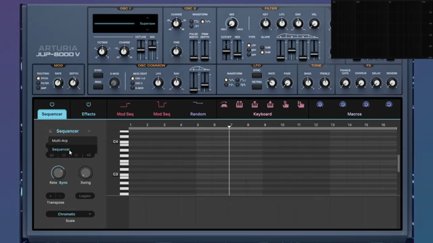Select the second Keyboard icon in the row
Image resolution: width=433 pixels, height=243 pixels.
pyautogui.click(x=240, y=105)
